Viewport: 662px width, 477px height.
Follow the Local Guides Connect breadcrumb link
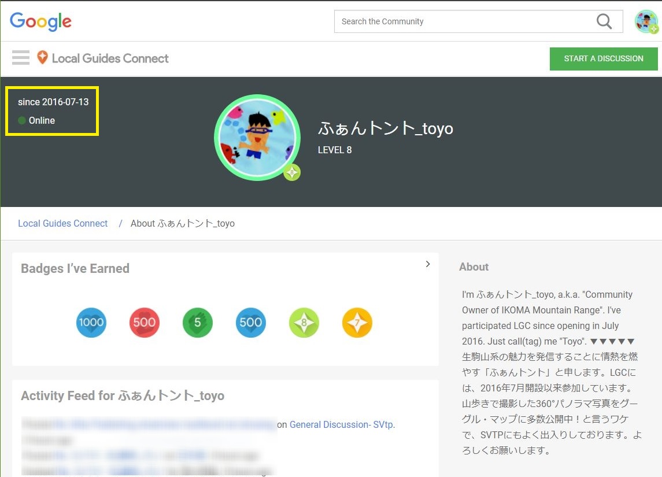click(x=63, y=223)
